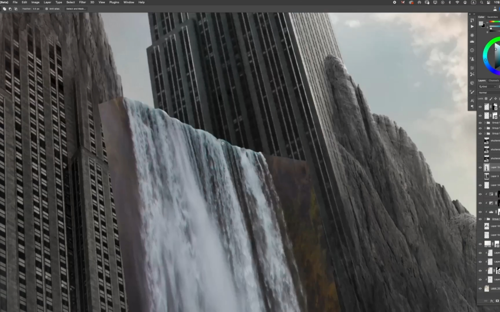Open the Image menu
The image size is (500, 312).
click(35, 2)
